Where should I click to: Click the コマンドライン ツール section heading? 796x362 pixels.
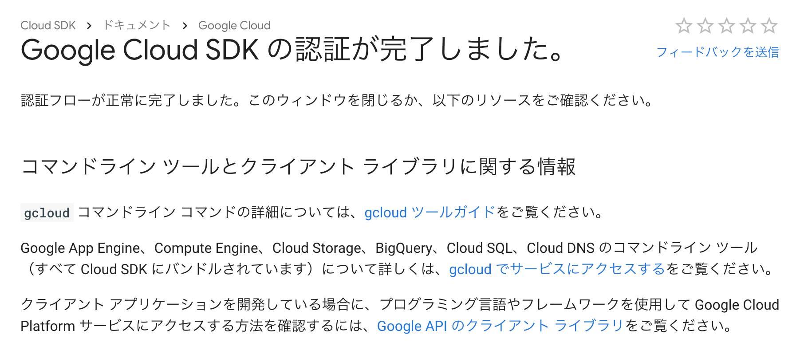click(x=298, y=167)
